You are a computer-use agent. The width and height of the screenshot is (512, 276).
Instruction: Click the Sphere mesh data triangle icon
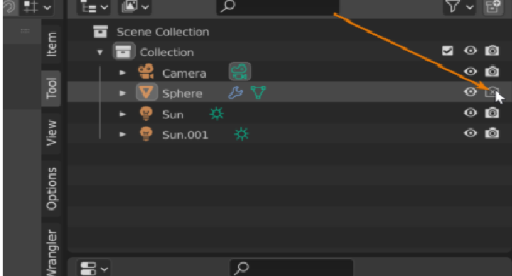pyautogui.click(x=257, y=93)
